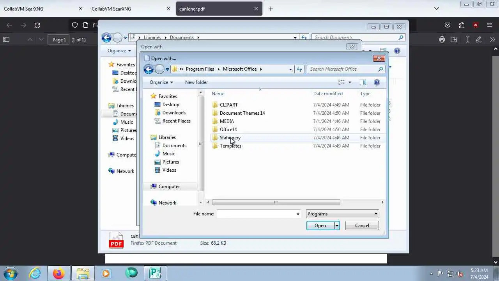Sort by the Type column header
499x281 pixels.
click(x=365, y=94)
